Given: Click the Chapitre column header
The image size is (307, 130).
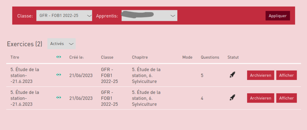Looking at the screenshot, I should coord(140,57).
